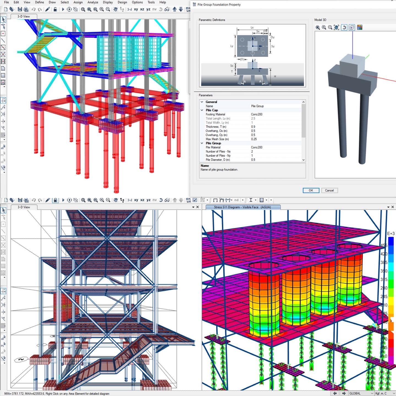The height and width of the screenshot is (396, 396).
Task: Click the Parameters list scroll-down arrow
Action: point(303,160)
